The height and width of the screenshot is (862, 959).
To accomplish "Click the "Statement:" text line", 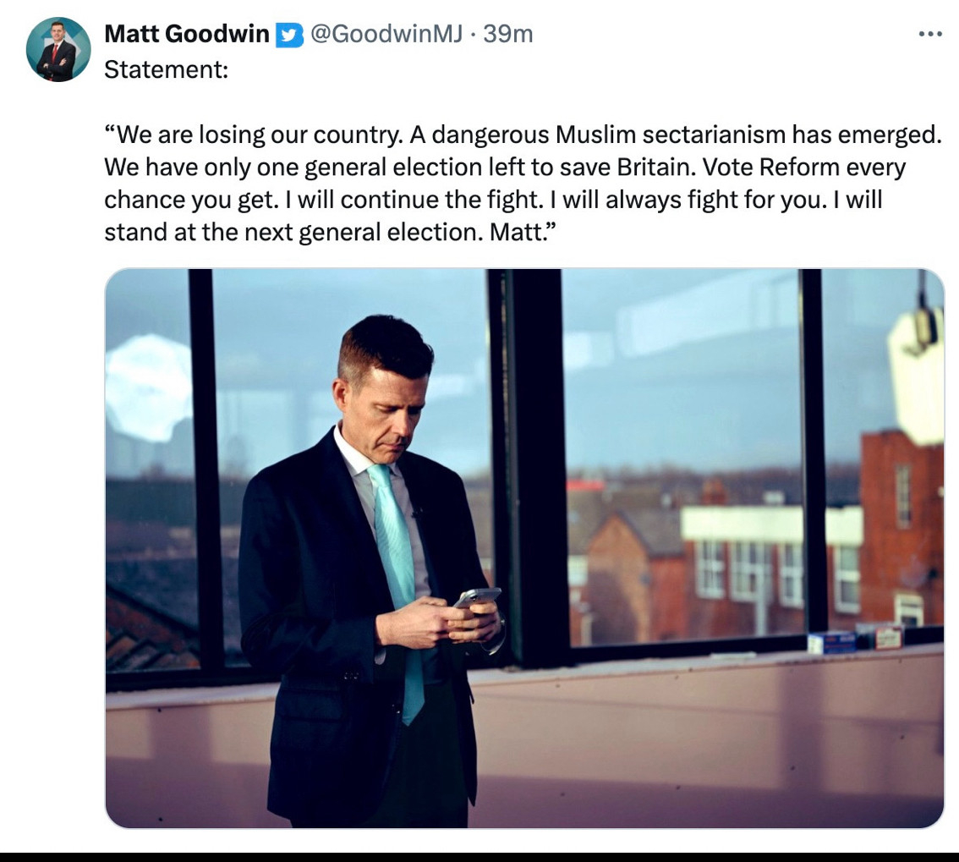I will [x=166, y=69].
